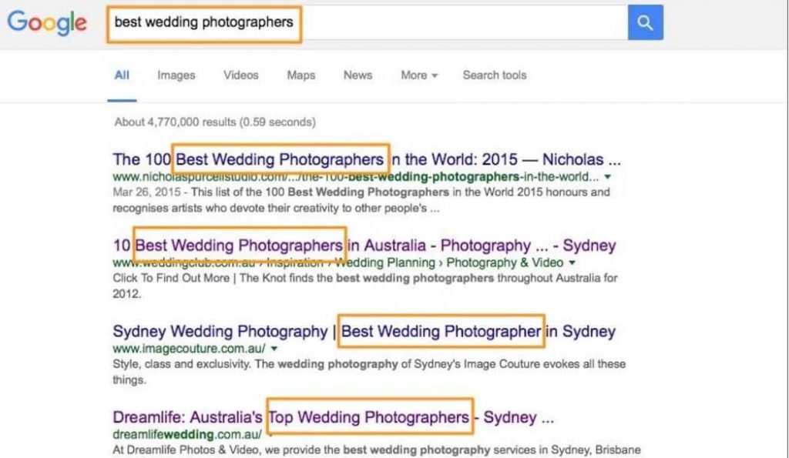This screenshot has width=789, height=458.
Task: Click the nicholaspurcellstudio.com green URL text
Action: 356,177
